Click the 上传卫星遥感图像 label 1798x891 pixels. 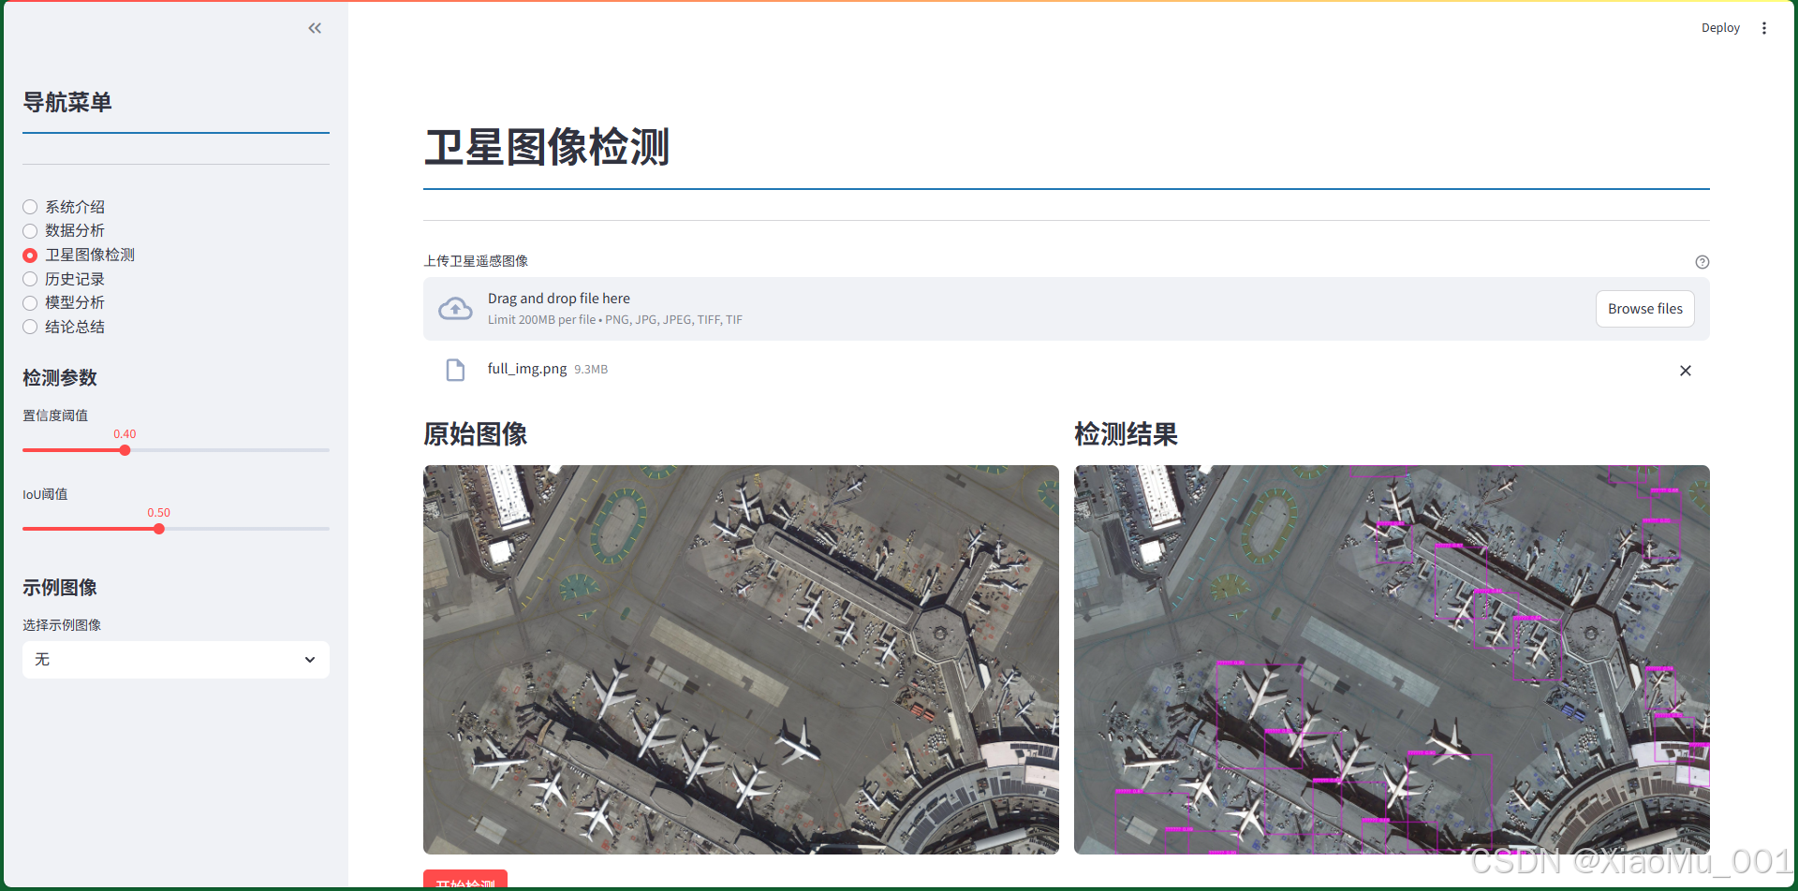476,261
